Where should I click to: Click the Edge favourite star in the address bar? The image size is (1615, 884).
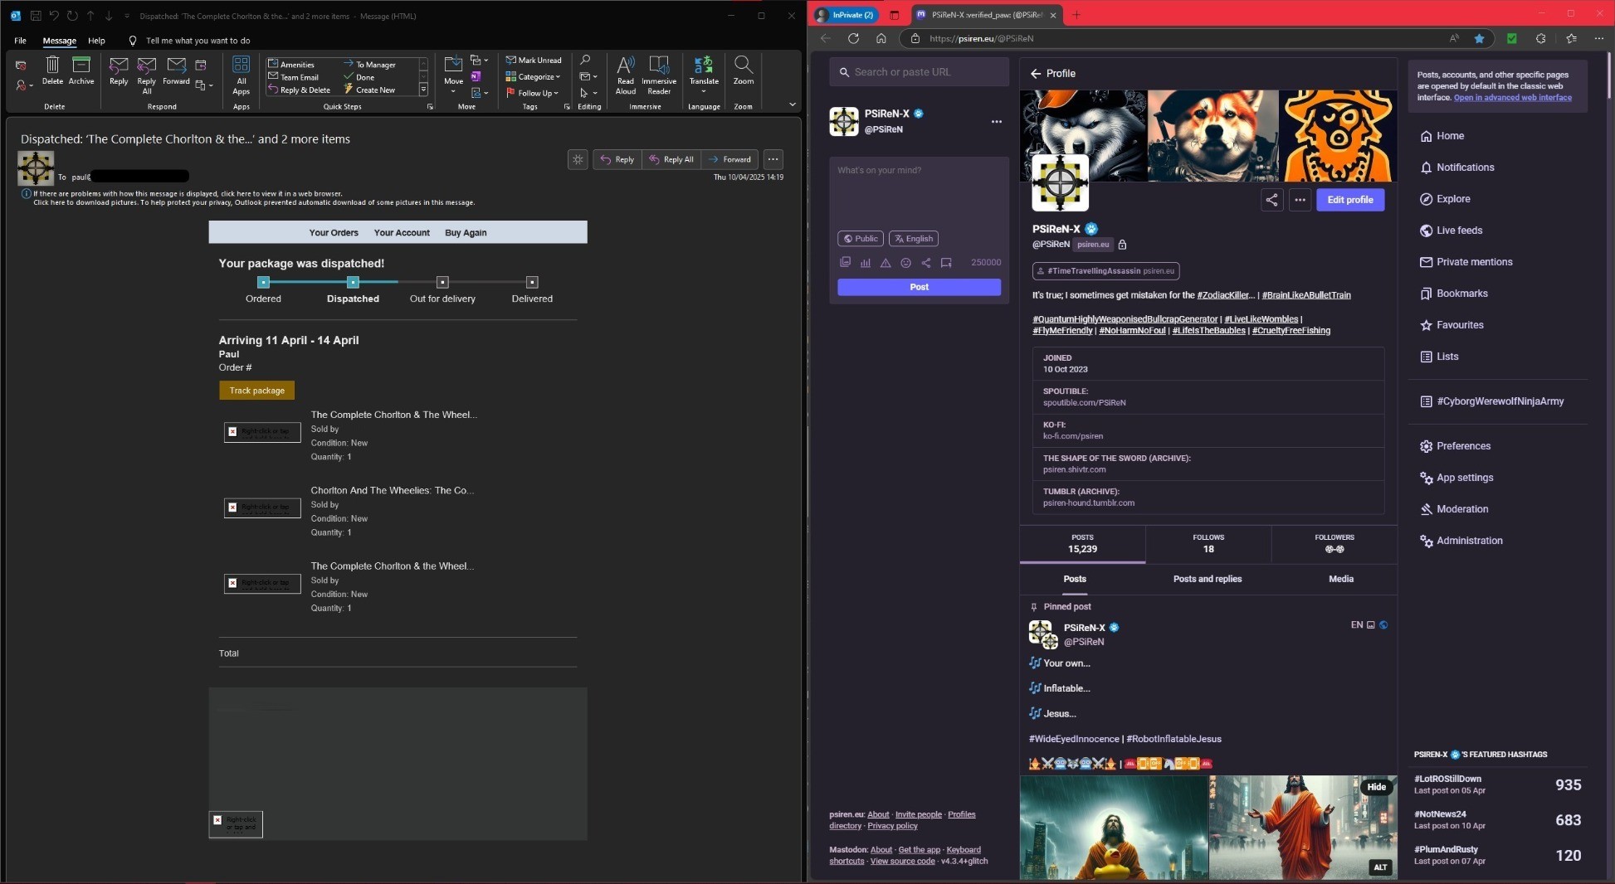(1479, 38)
